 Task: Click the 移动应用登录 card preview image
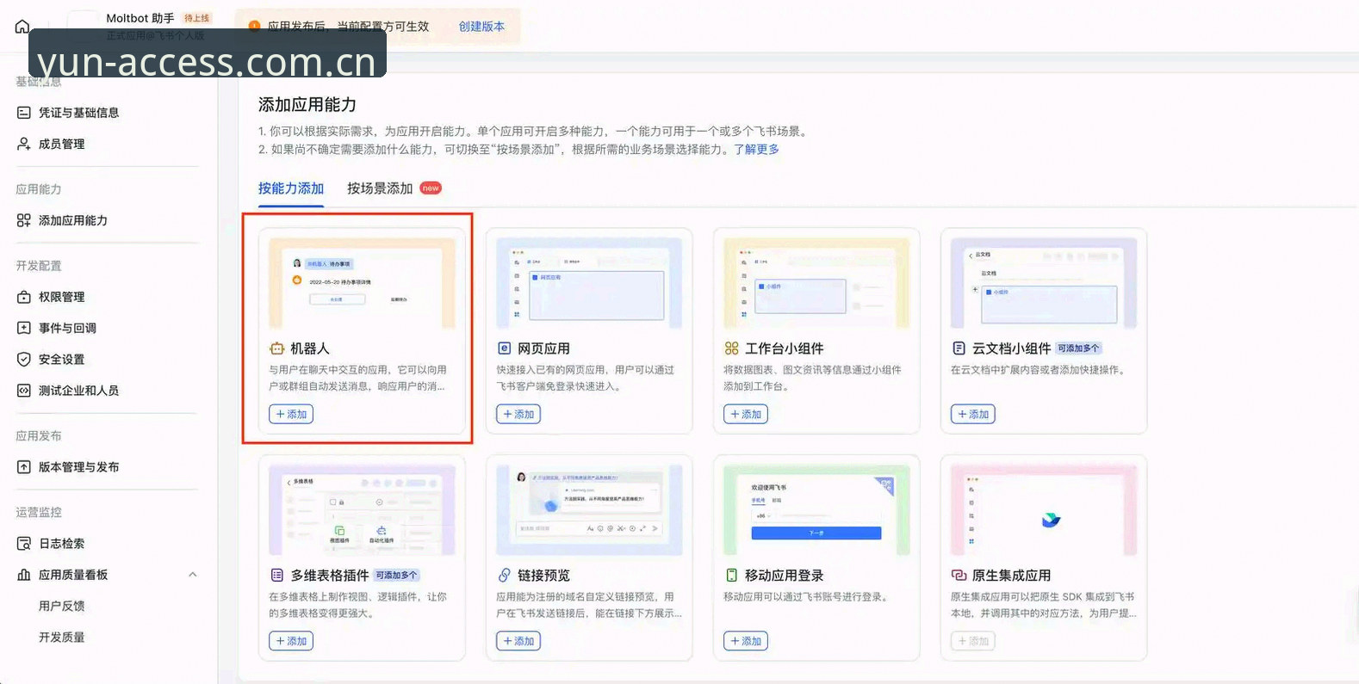pyautogui.click(x=816, y=510)
